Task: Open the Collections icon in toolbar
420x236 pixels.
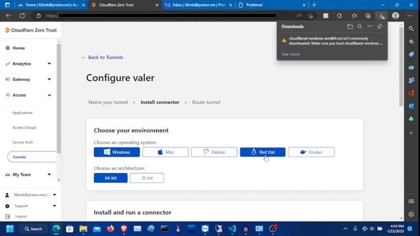Action: tap(368, 16)
